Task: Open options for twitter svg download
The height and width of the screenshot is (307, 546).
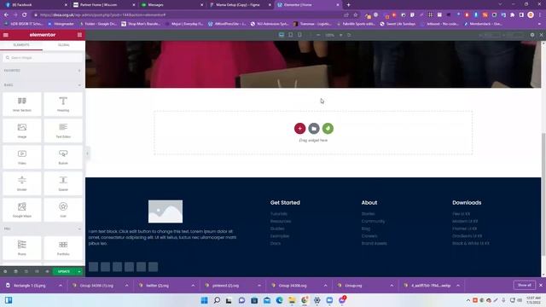Action: coord(193,286)
